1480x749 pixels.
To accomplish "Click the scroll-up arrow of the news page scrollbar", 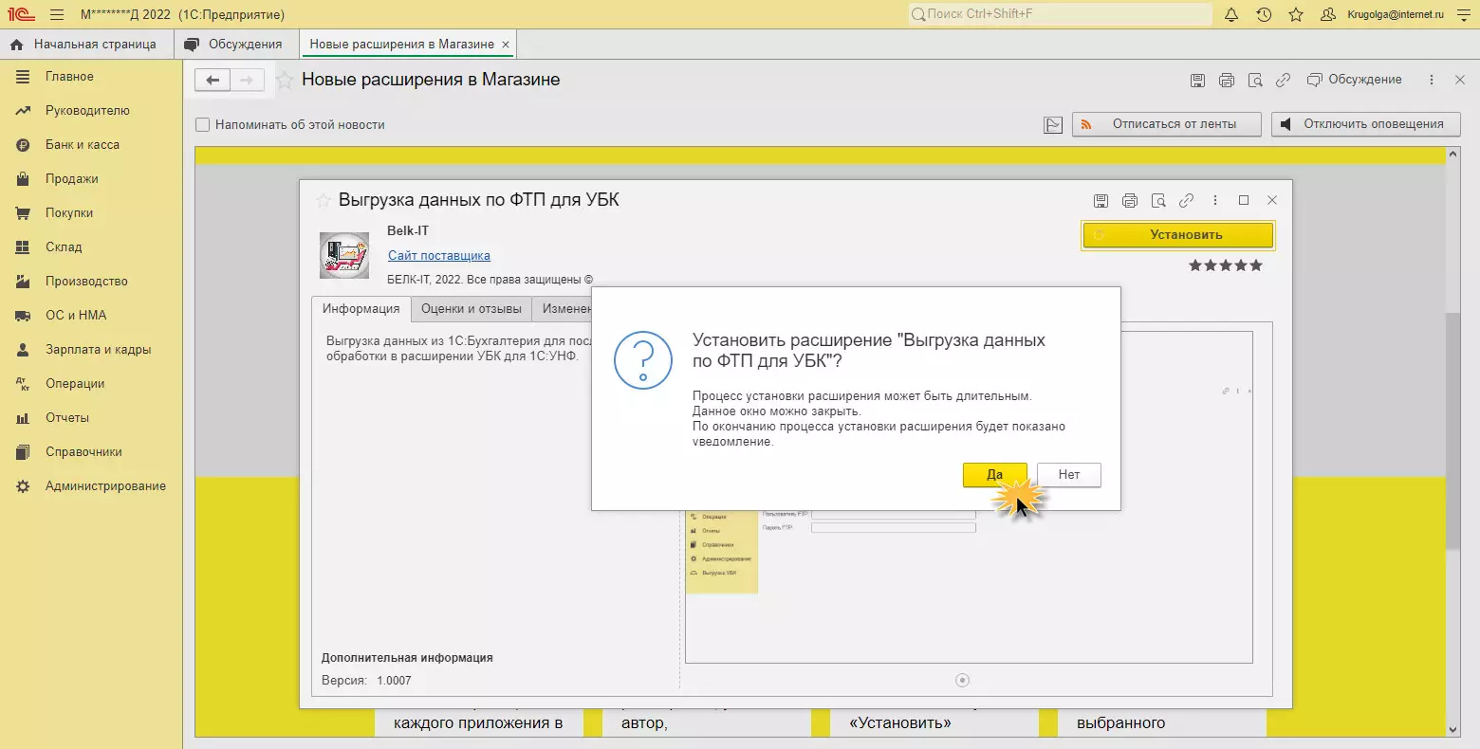I will pos(1452,155).
